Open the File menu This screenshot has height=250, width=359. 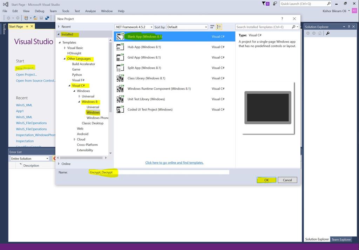point(5,11)
